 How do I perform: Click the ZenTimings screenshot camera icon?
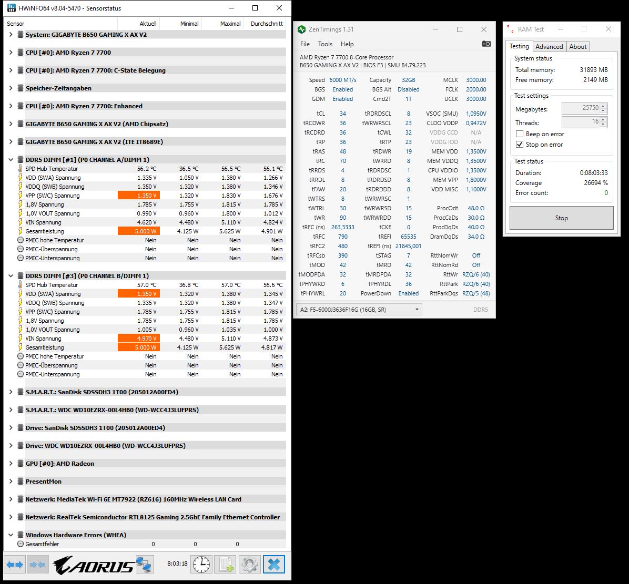coord(486,44)
